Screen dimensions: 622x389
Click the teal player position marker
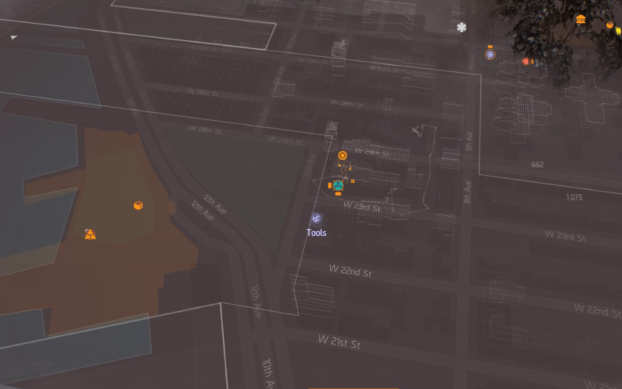coord(338,185)
